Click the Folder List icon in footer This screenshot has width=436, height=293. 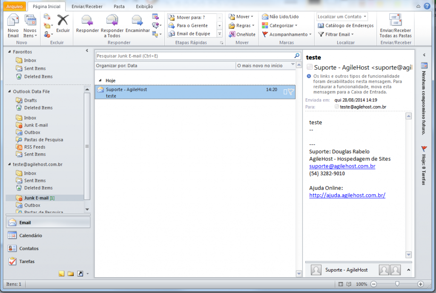tap(71, 273)
